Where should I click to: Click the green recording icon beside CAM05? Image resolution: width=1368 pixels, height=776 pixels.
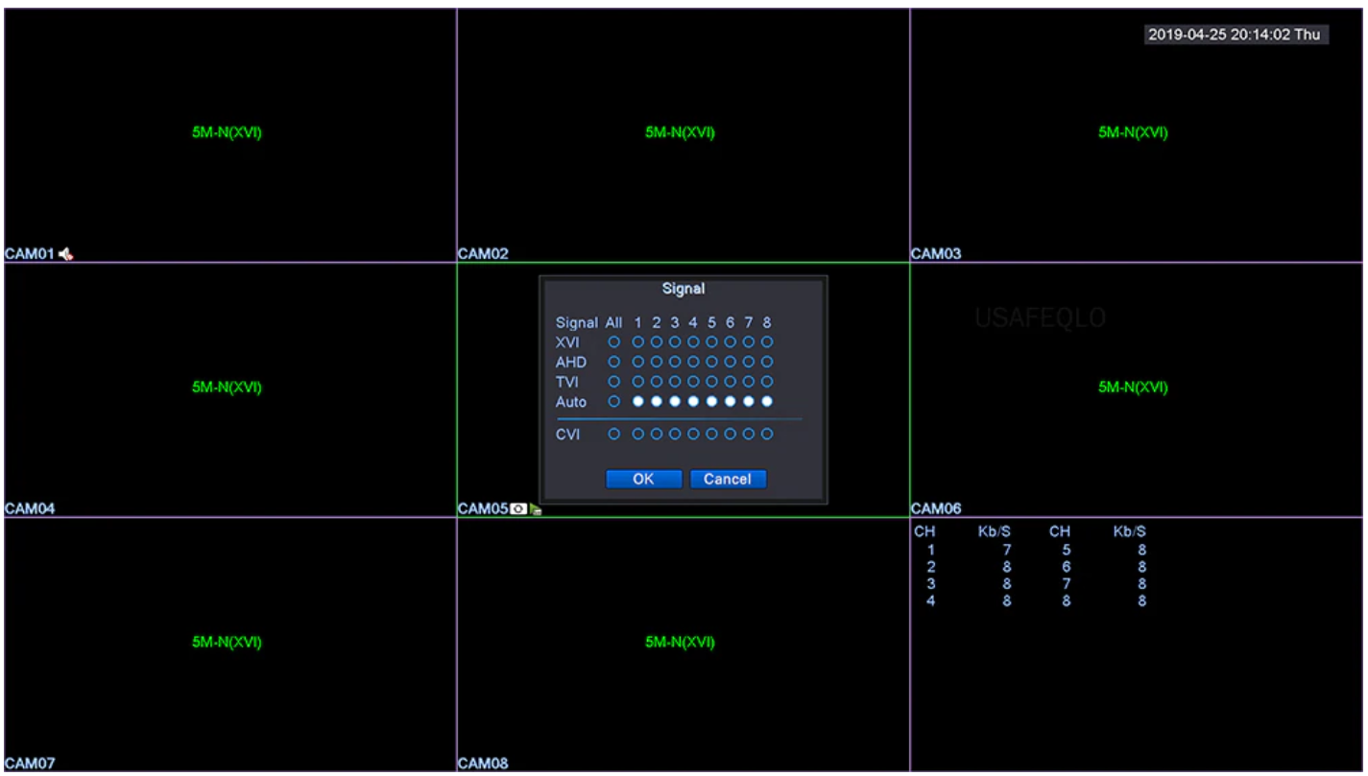[x=533, y=509]
